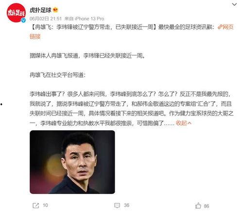Open the attached coach photo thumbnail
Image resolution: width=243 pixels, height=213 pixels.
pos(72,162)
